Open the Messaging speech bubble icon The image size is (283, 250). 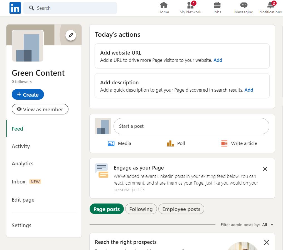pyautogui.click(x=244, y=5)
